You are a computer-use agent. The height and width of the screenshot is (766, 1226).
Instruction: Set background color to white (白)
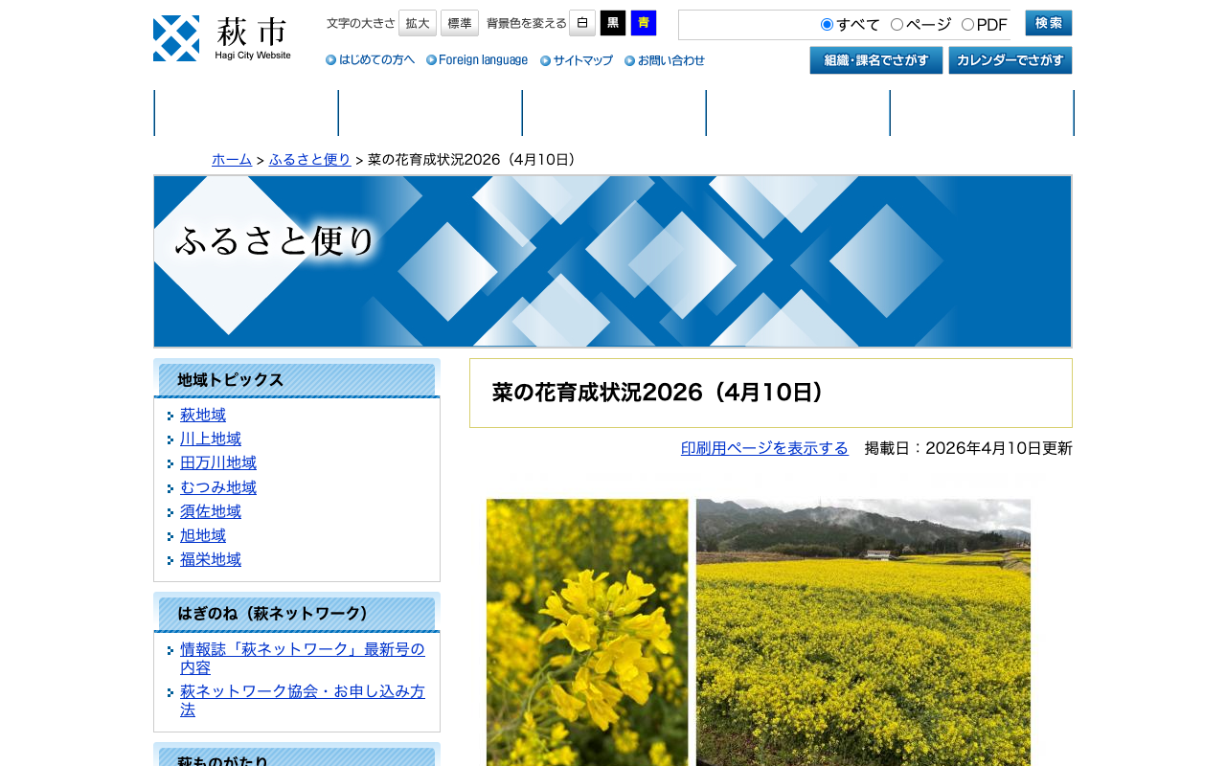(582, 23)
